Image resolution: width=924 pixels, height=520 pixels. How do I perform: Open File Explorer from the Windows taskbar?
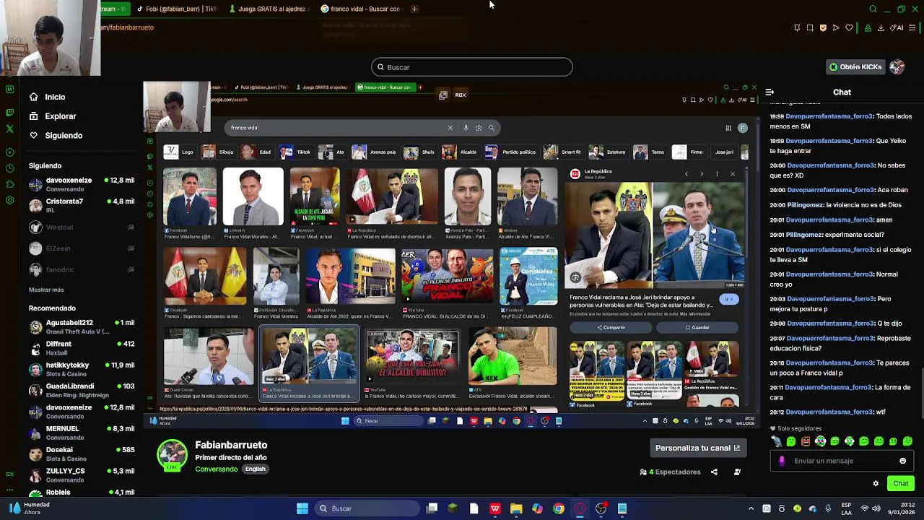(516, 508)
